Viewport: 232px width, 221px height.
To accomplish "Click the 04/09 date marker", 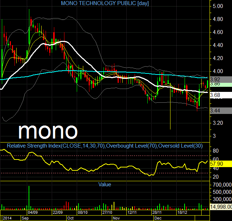I will click(x=33, y=212).
